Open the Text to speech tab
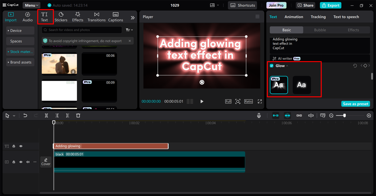Viewport: 376px width, 196px height. coord(346,17)
